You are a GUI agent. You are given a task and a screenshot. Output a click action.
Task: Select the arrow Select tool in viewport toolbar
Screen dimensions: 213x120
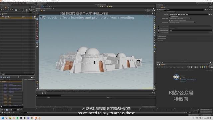[37, 19]
